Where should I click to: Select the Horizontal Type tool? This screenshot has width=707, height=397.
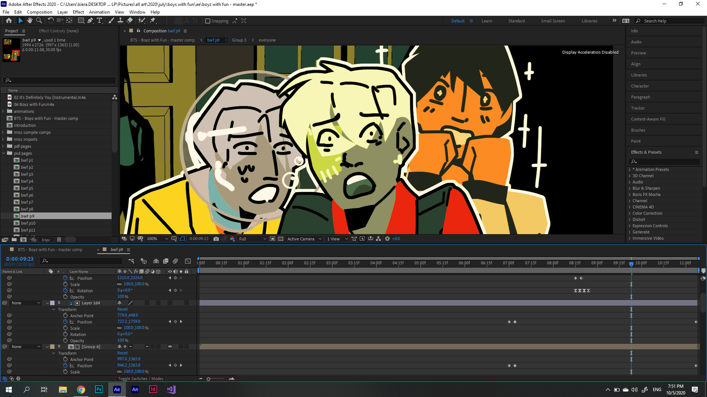pyautogui.click(x=99, y=21)
